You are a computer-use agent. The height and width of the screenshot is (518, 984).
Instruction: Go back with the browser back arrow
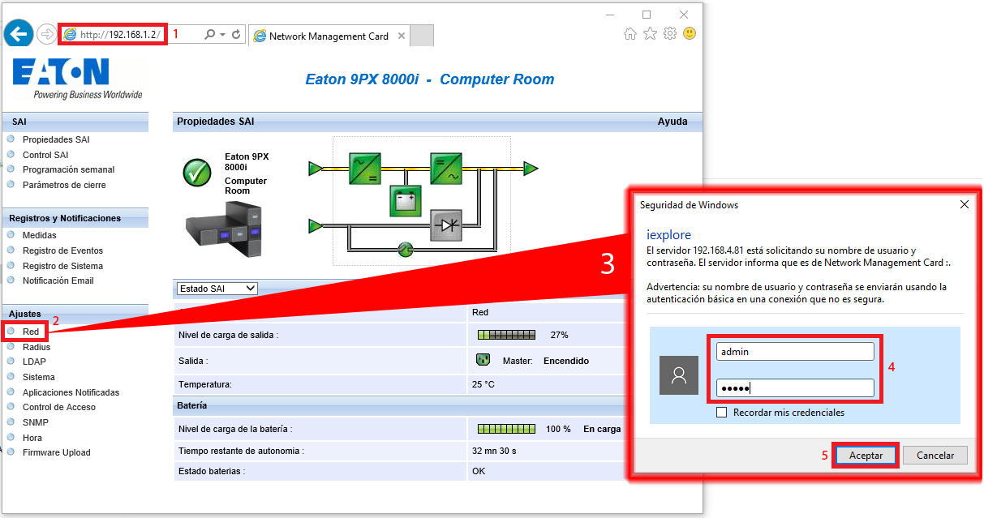pos(19,34)
